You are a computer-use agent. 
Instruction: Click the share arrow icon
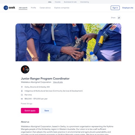tap(119, 18)
